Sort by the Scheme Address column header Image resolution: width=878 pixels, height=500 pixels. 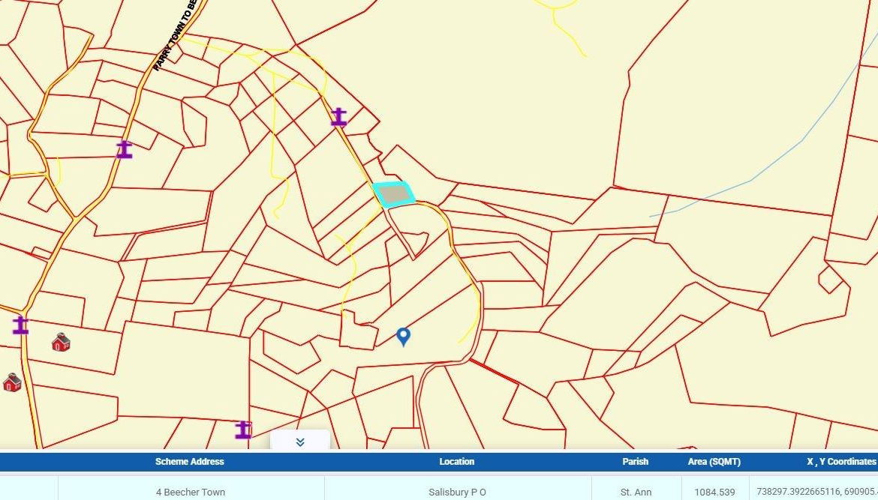190,462
